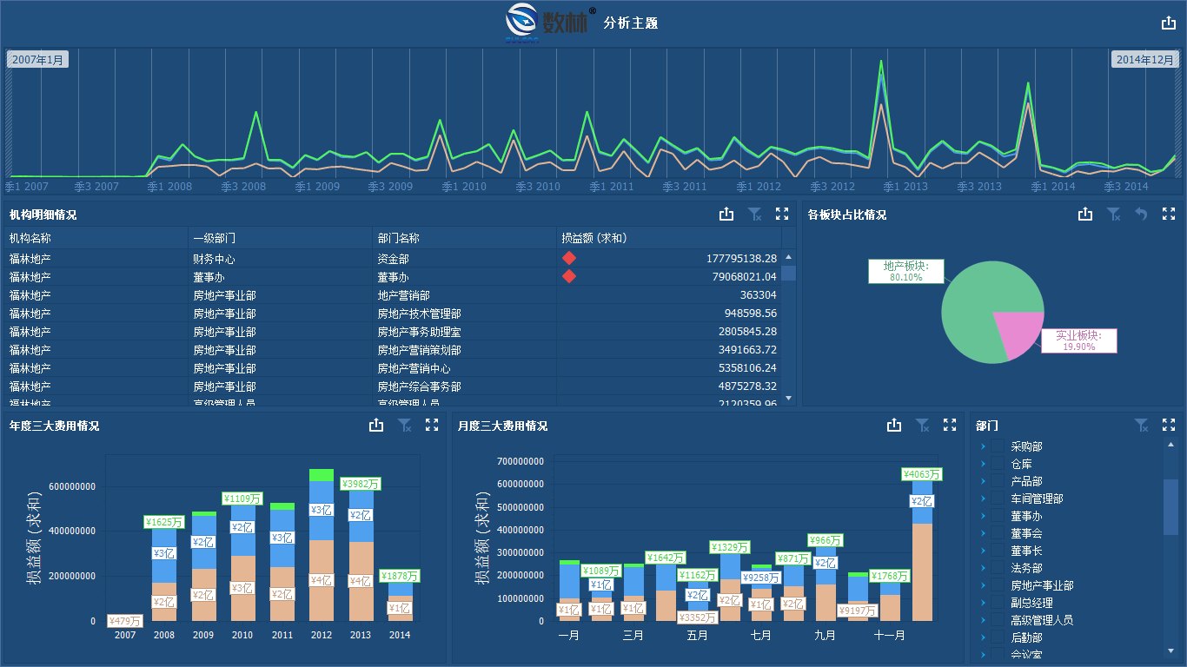Click the 数林 logo in header
Viewport: 1187px width, 667px height.
click(x=551, y=23)
